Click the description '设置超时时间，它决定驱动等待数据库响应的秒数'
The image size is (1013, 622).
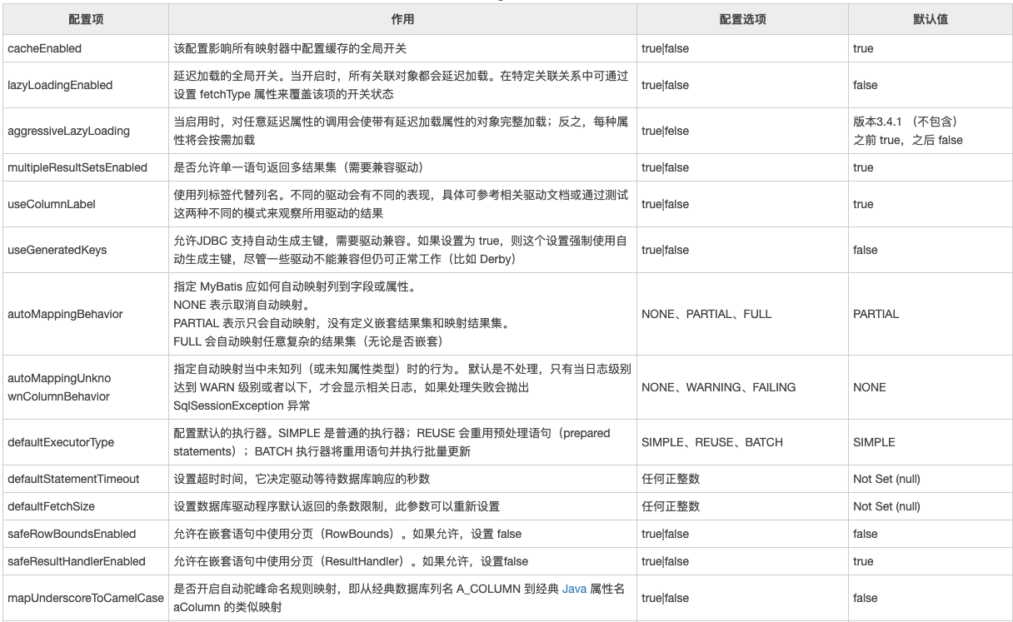point(302,479)
